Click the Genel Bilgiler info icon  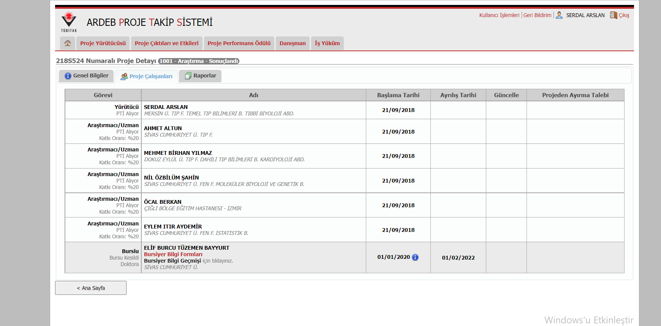point(68,76)
